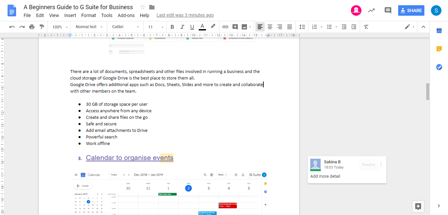
Task: Click the bullet Powerful search
Action: [x=102, y=137]
